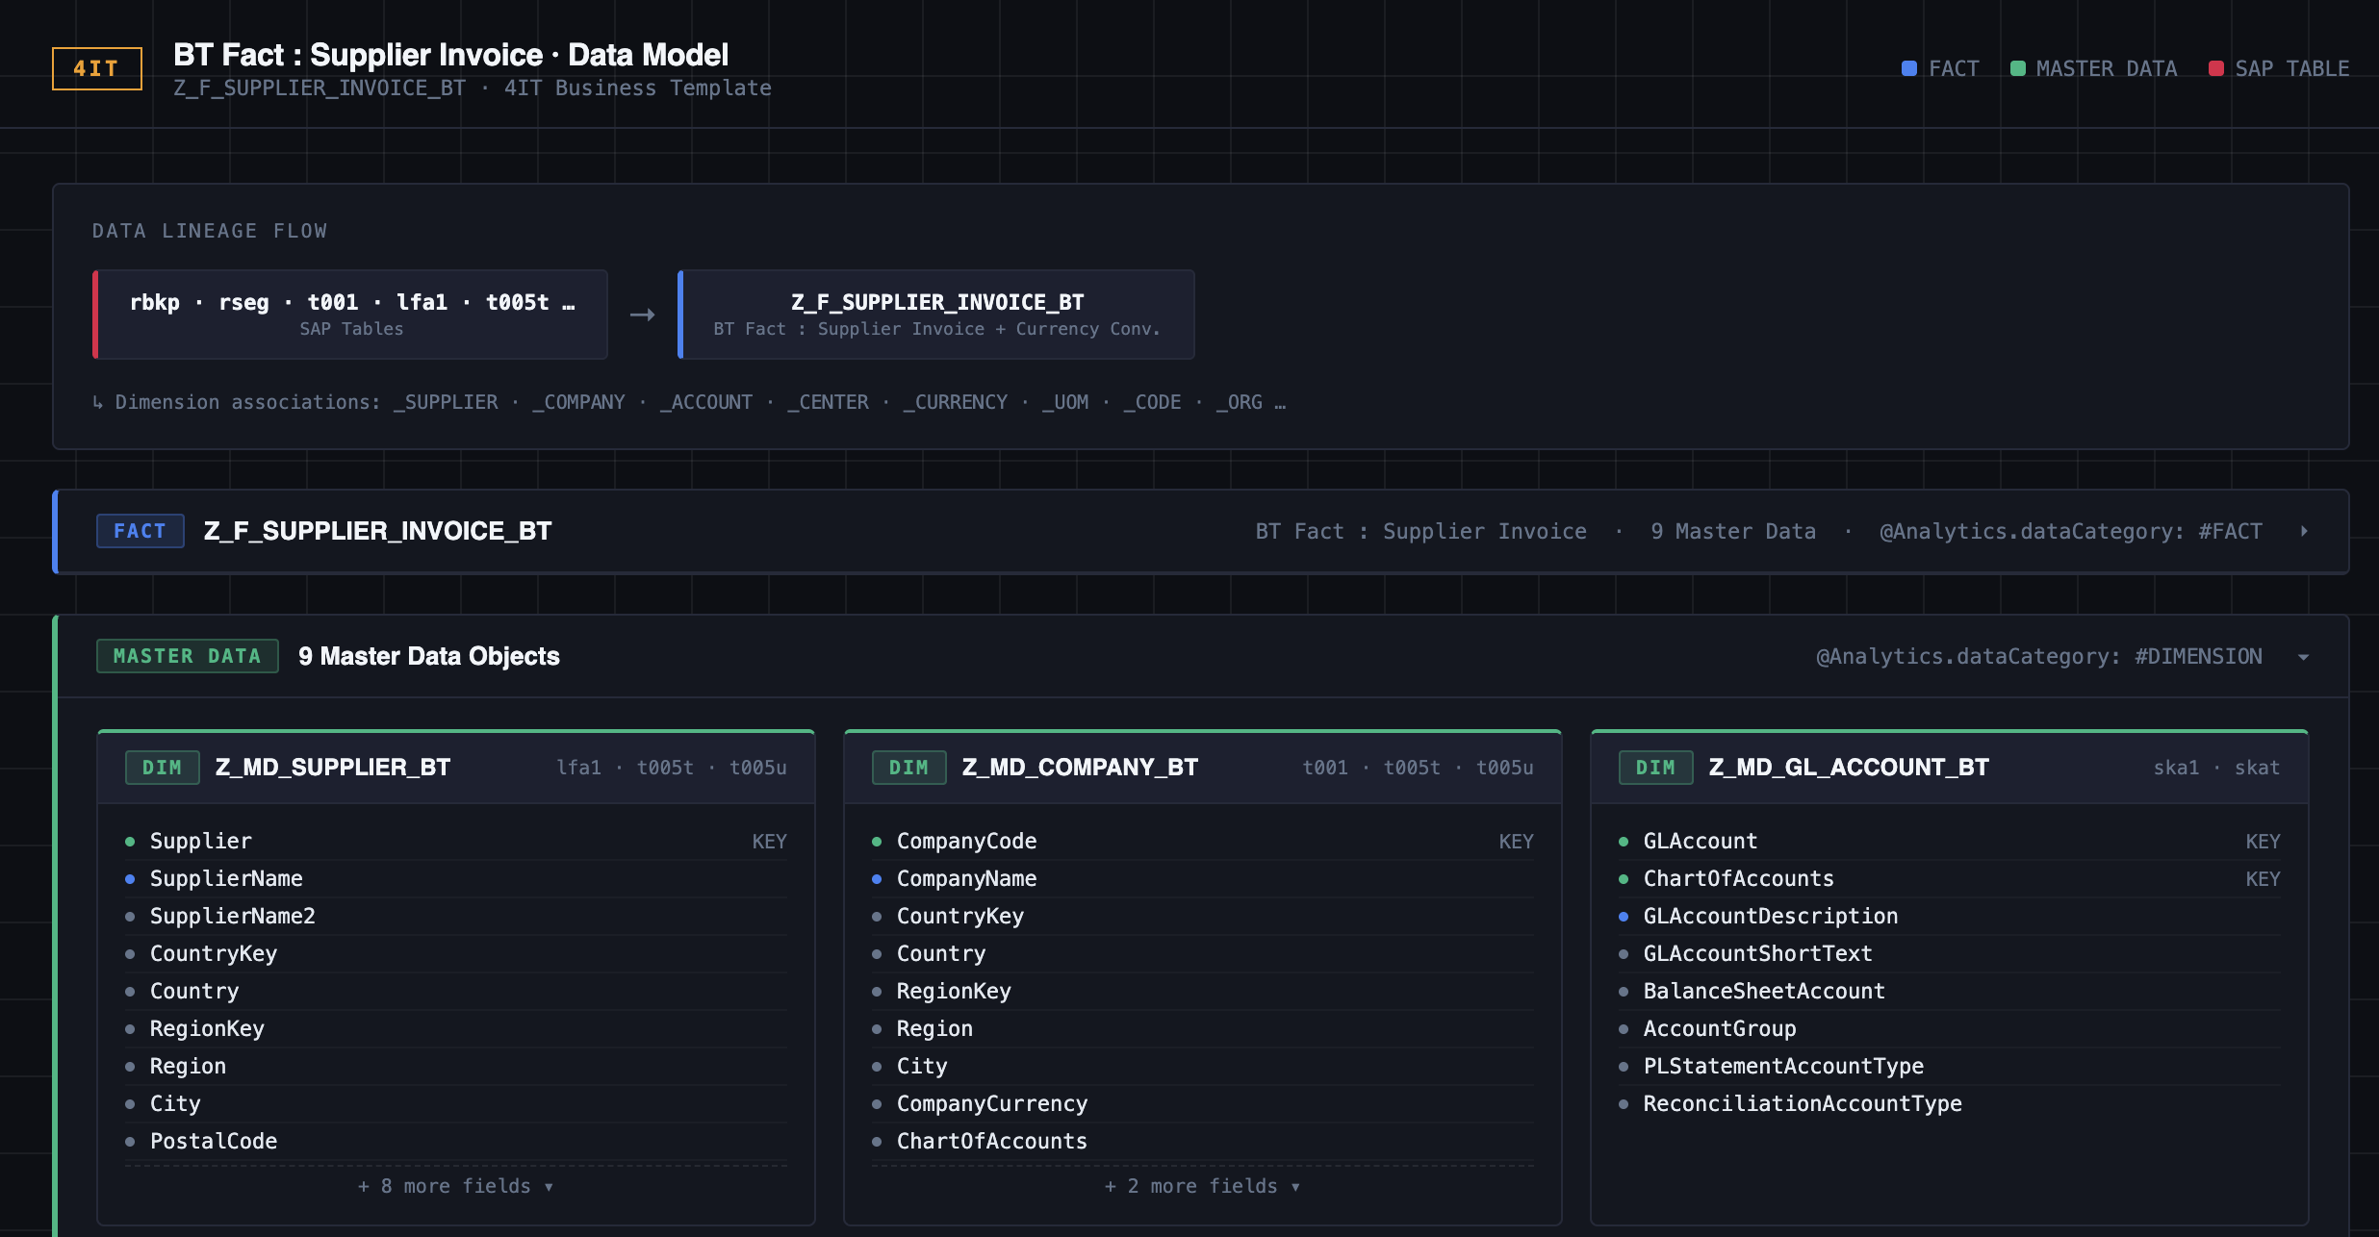This screenshot has height=1237, width=2379.
Task: Toggle the key indicator dot beside Supplier
Action: 130,841
